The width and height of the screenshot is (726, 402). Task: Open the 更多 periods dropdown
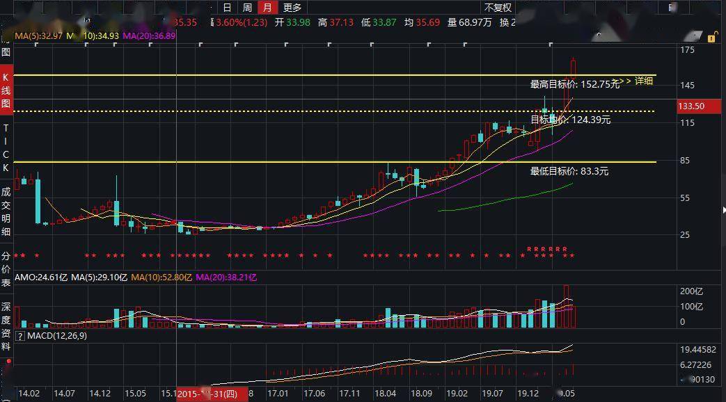click(292, 8)
